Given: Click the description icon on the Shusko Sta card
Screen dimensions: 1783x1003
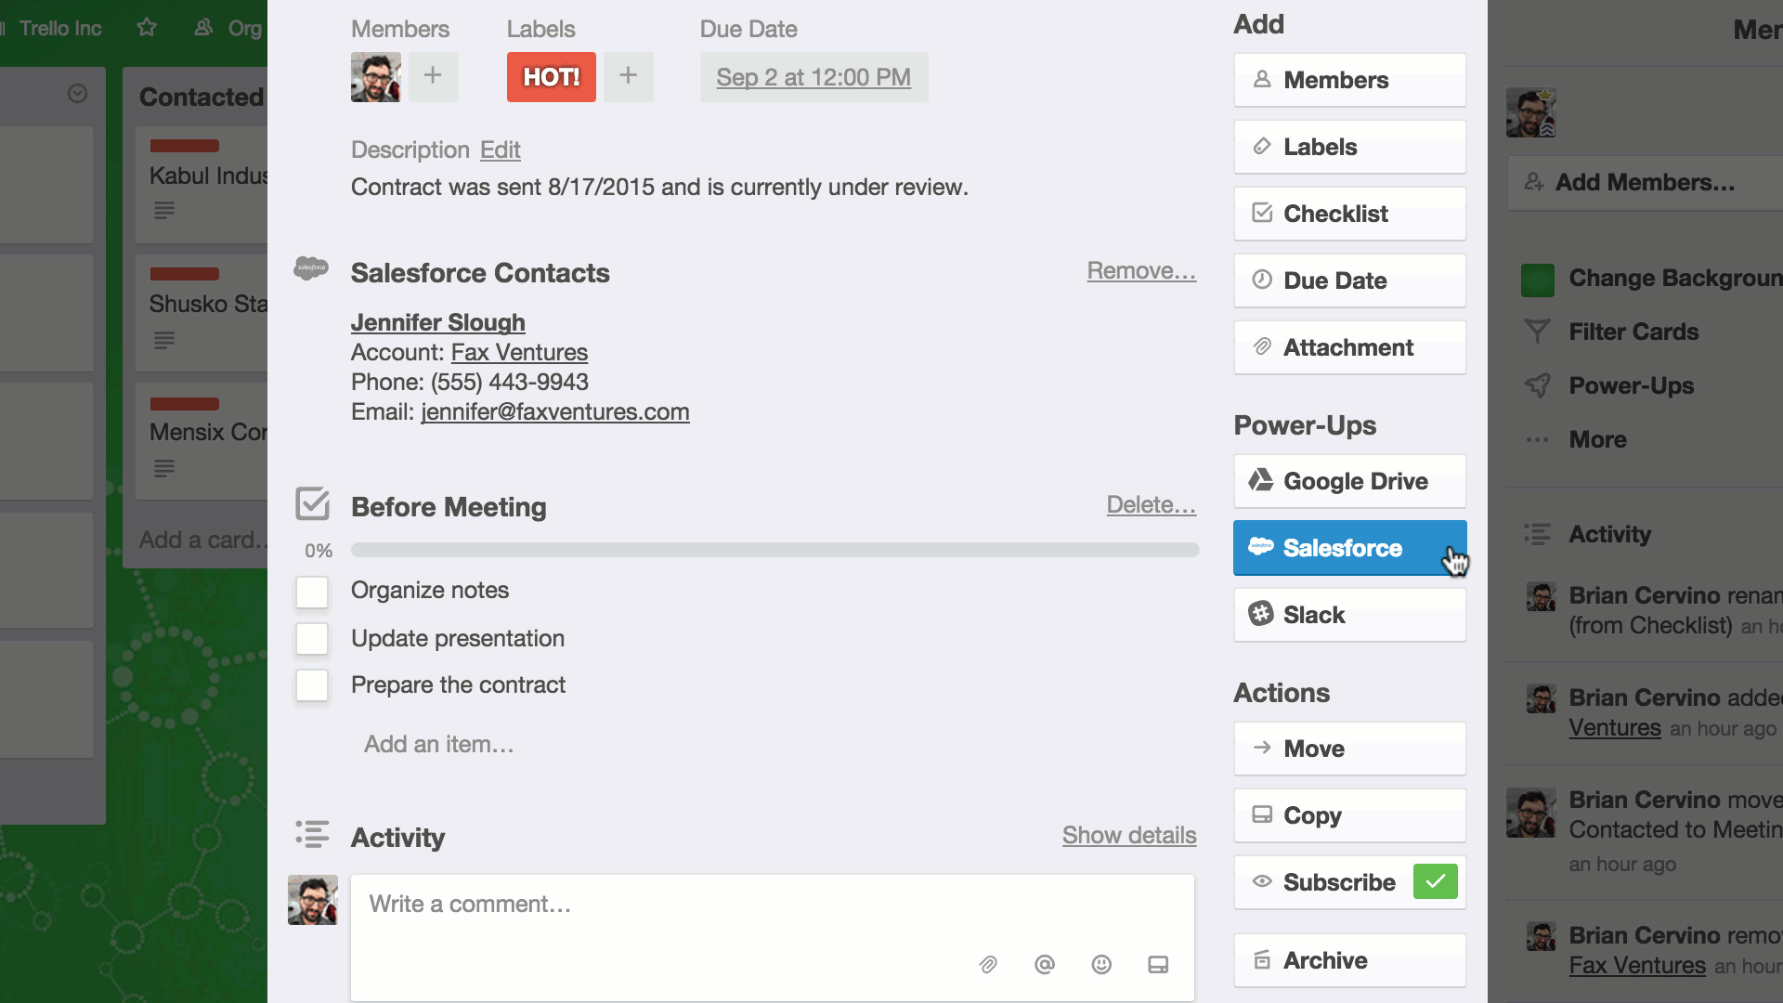Looking at the screenshot, I should point(164,341).
